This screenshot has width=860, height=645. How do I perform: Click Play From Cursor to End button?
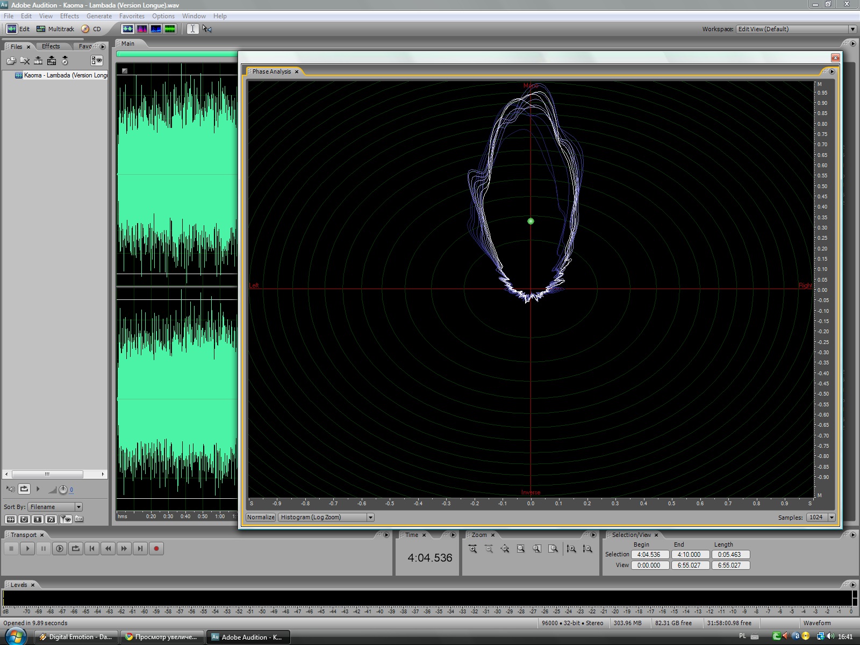pyautogui.click(x=60, y=549)
